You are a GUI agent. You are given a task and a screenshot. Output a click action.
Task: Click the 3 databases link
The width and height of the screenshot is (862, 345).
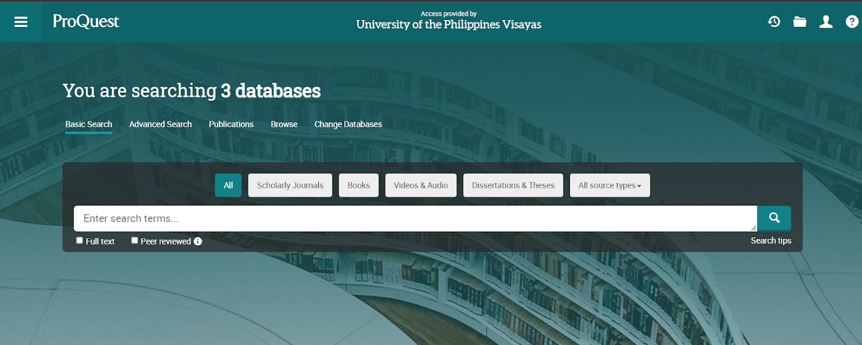coord(271,91)
